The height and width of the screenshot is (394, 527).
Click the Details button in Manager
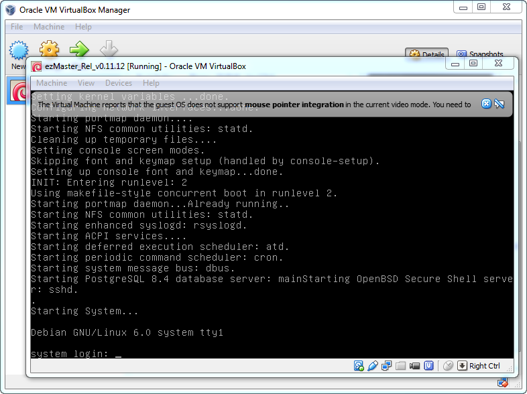(426, 54)
